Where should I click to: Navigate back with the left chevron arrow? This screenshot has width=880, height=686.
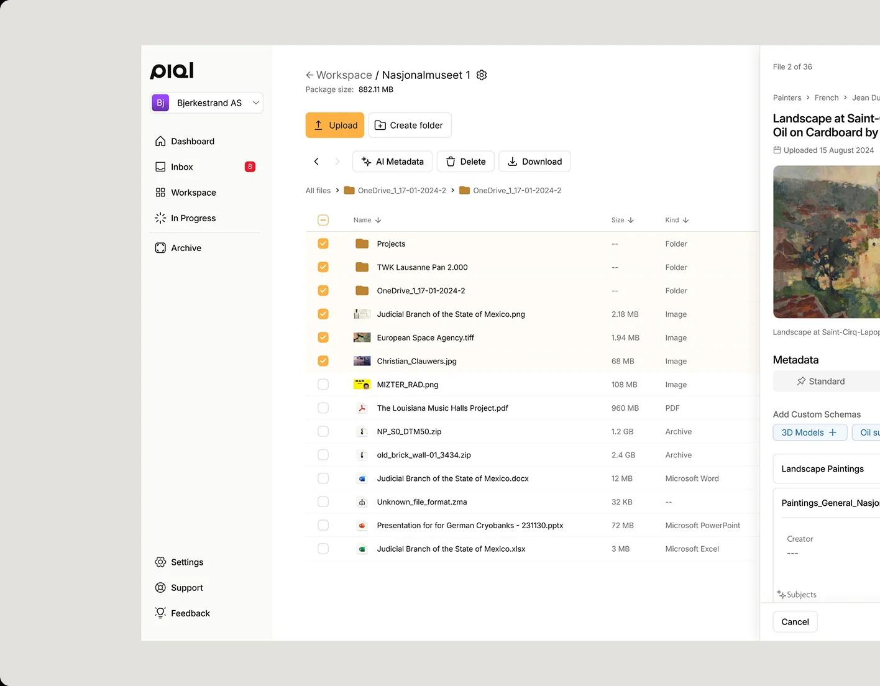pos(316,162)
